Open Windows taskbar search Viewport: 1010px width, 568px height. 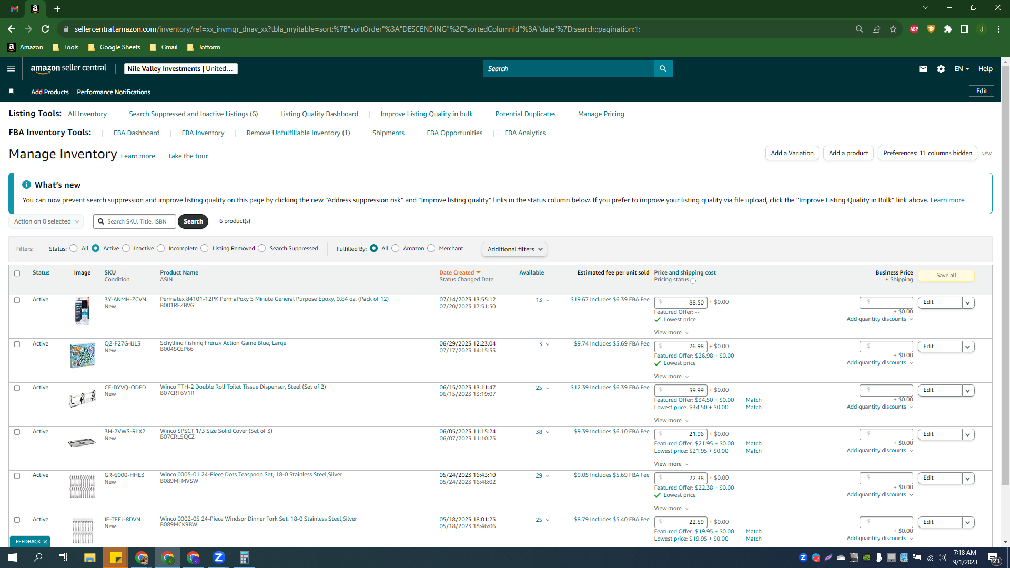[38, 557]
